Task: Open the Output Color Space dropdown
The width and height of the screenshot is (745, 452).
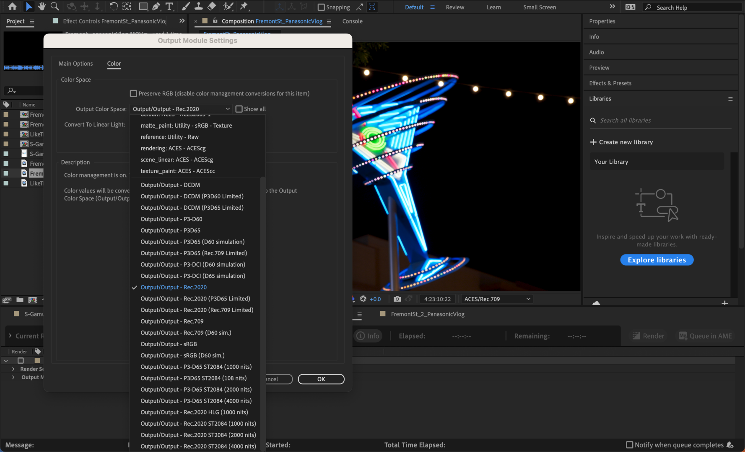Action: pos(181,109)
